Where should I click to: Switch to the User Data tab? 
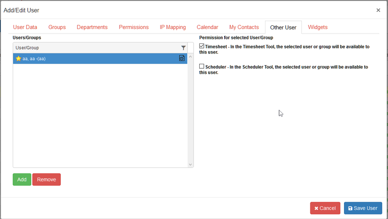click(25, 27)
